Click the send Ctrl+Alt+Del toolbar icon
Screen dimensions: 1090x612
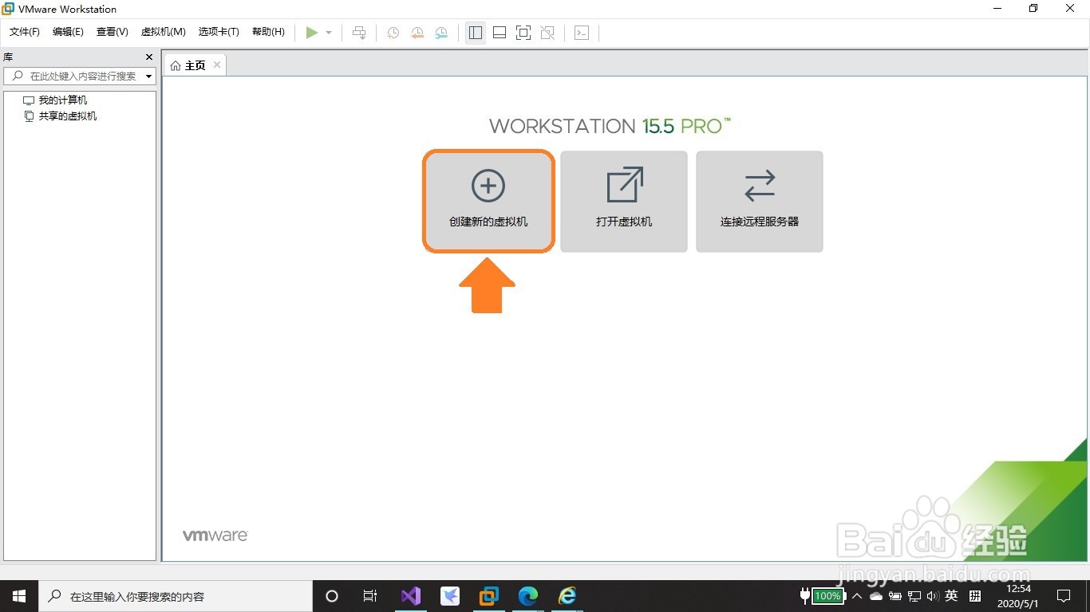[360, 33]
